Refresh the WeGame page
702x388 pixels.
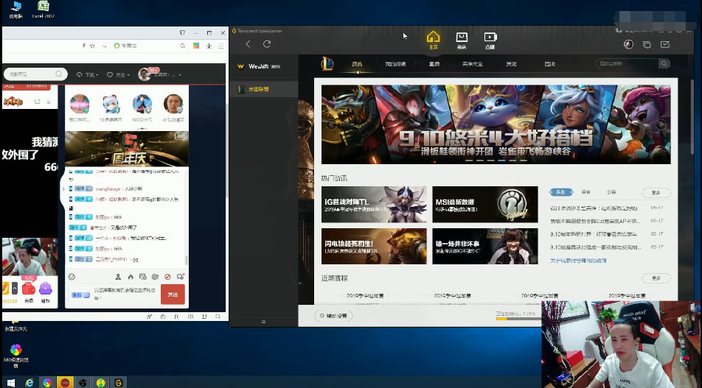267,44
